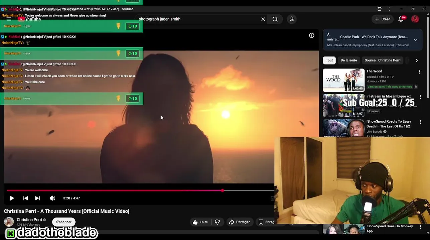The height and width of the screenshot is (240, 430).
Task: Open The Wood movie thumbnail
Action: (x=343, y=80)
